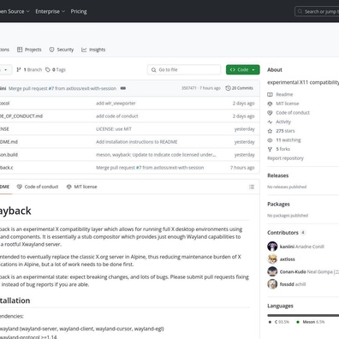Click the Security shield icon
Image resolution: width=339 pixels, height=339 pixels.
point(51,50)
